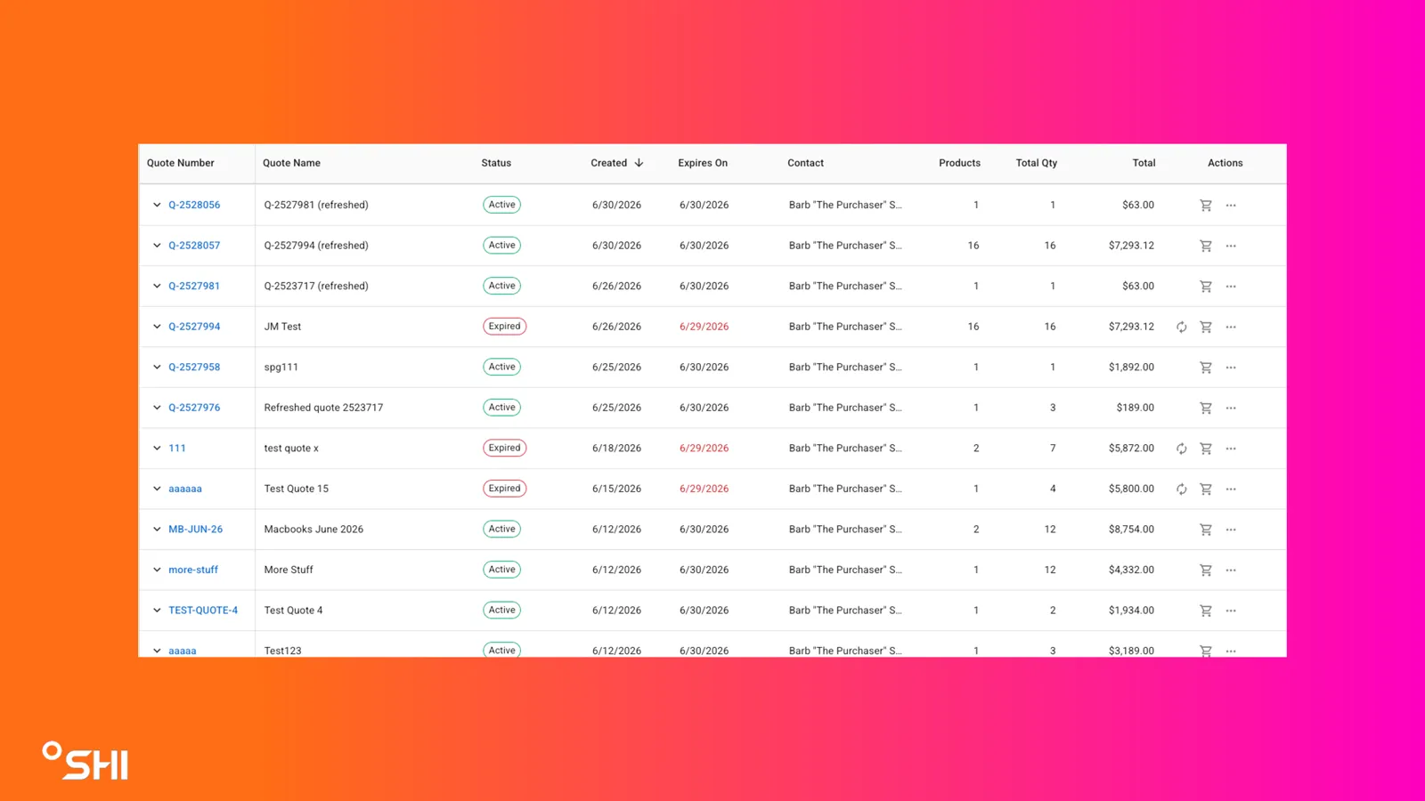The width and height of the screenshot is (1425, 801).
Task: Add Q-2527994 JM Test to cart
Action: click(1205, 327)
